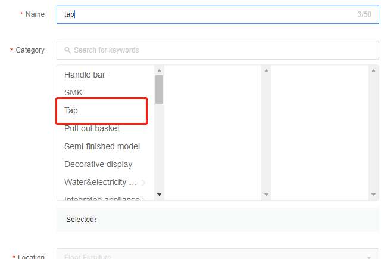Click first category column scroll-up arrow
This screenshot has width=381, height=259.
[159, 70]
